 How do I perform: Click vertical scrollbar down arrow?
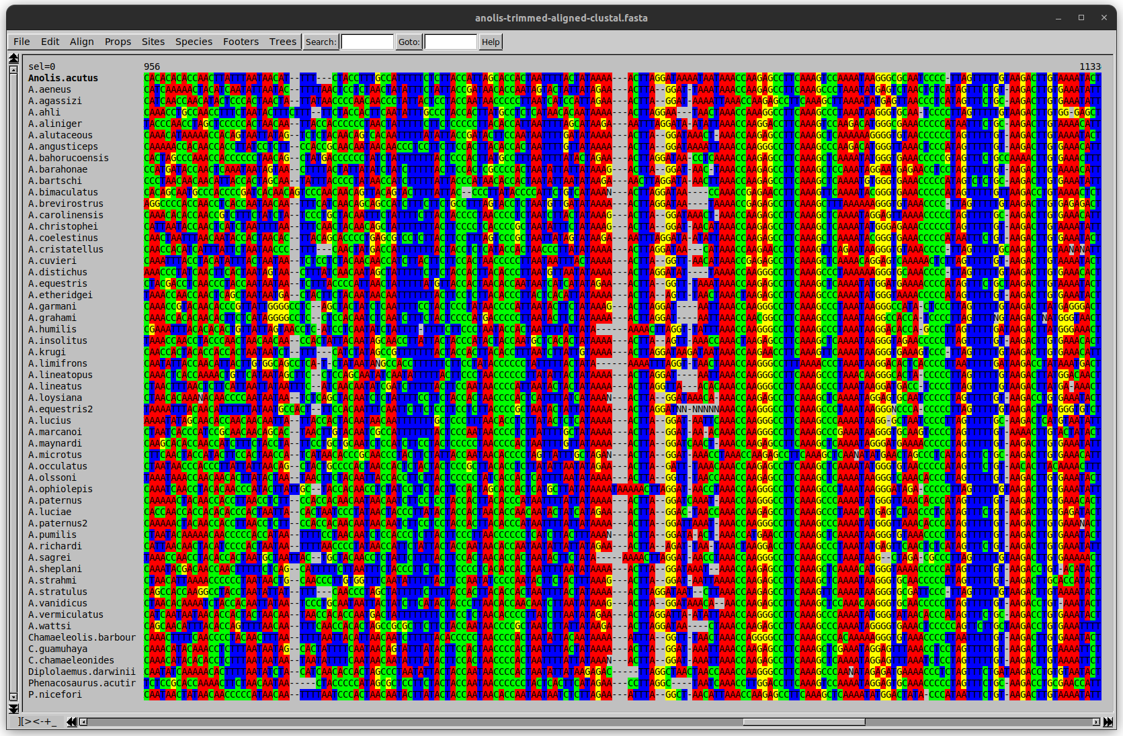[x=13, y=697]
